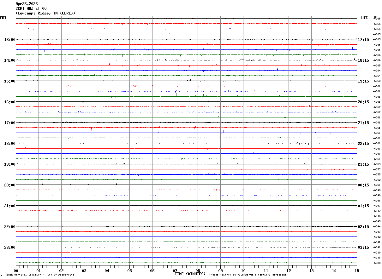Select minute tick label 05 on time axis
The image size is (382, 279).
click(x=129, y=270)
